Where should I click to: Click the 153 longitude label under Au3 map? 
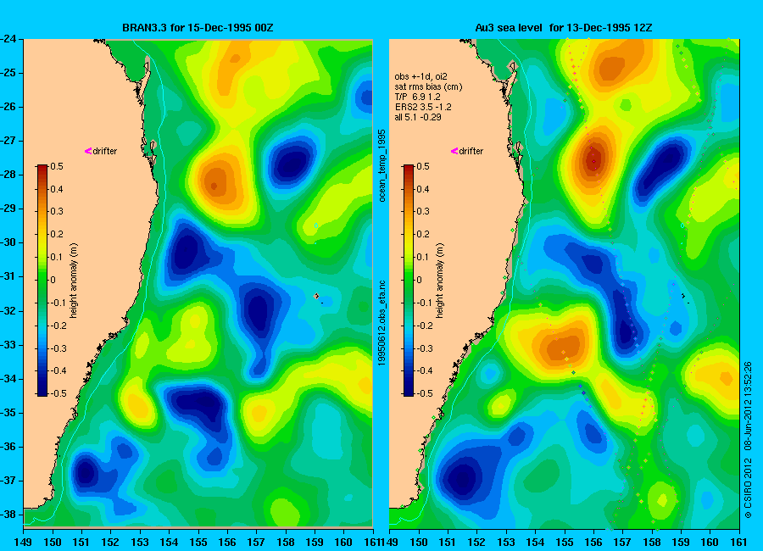(x=506, y=542)
